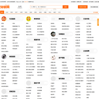99x99 pixels.
Task: Click the round placeholder beside 餐饮美食
Action: pyautogui.click(x=53, y=79)
